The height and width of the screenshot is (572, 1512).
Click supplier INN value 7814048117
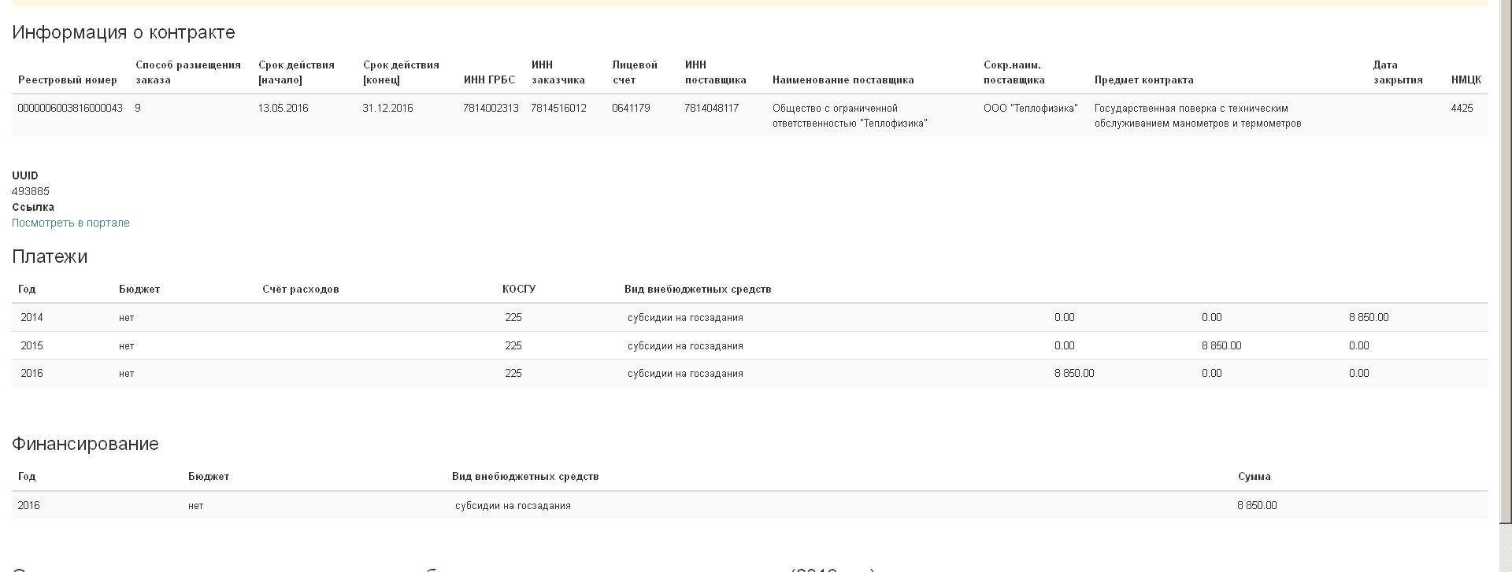pyautogui.click(x=711, y=109)
